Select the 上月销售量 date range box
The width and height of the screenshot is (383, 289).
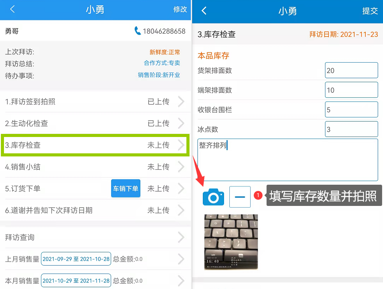tap(76, 259)
